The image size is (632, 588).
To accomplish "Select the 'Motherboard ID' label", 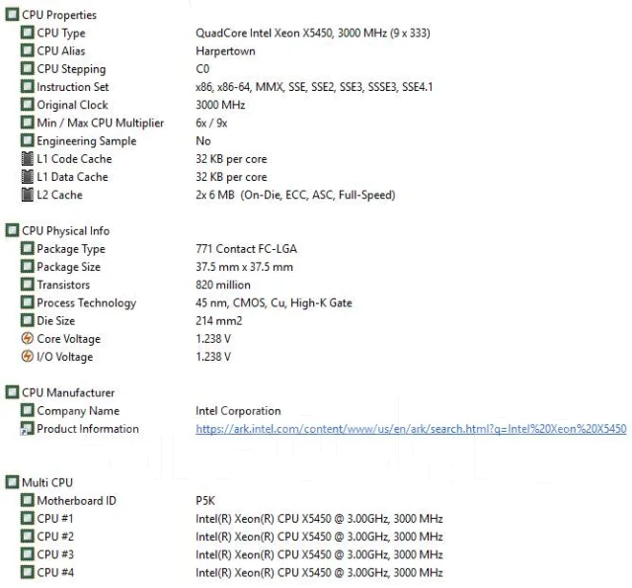I will (77, 500).
